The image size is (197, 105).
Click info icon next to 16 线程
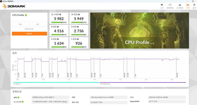point(79,14)
